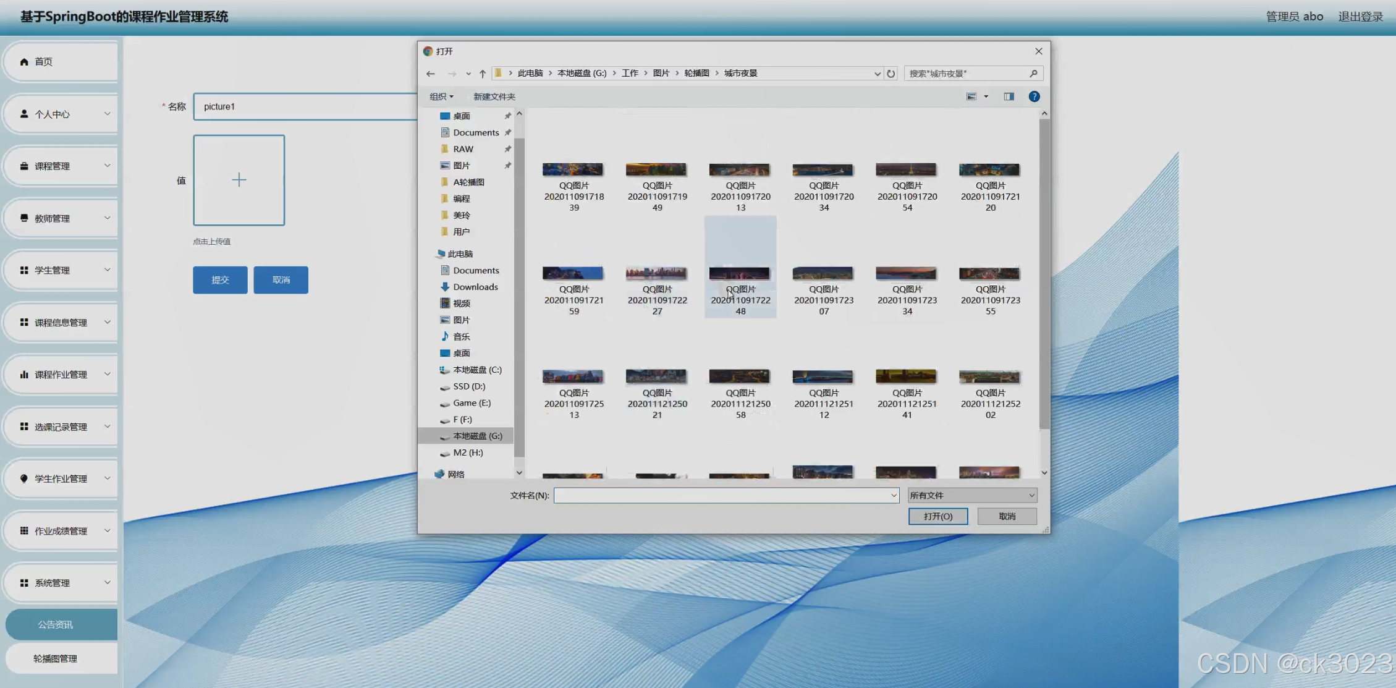Select 轮播图管理 in the sidebar
Image resolution: width=1396 pixels, height=688 pixels.
tap(56, 658)
